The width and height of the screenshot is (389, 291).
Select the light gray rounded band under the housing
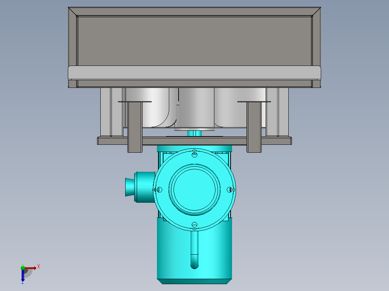pyautogui.click(x=194, y=72)
